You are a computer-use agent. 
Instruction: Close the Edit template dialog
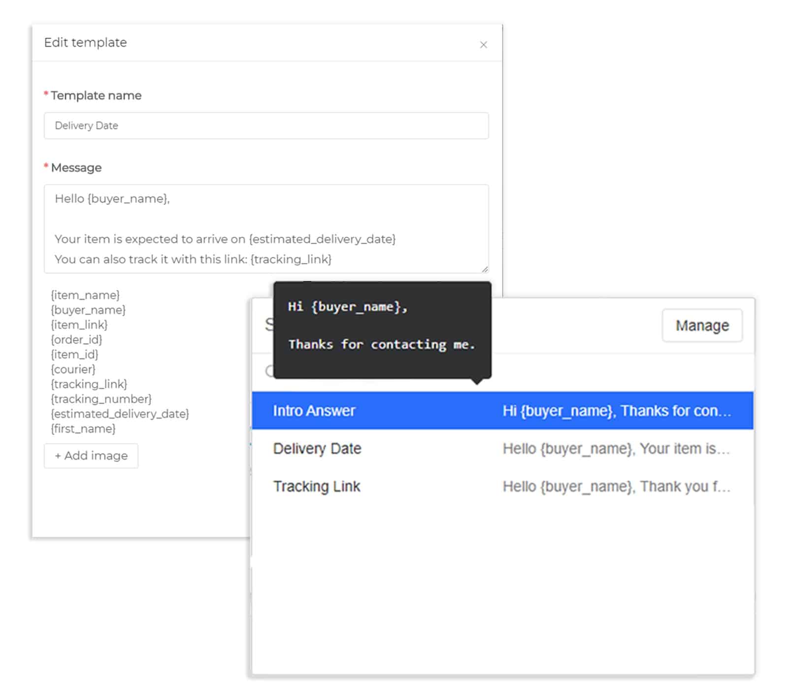(x=483, y=44)
